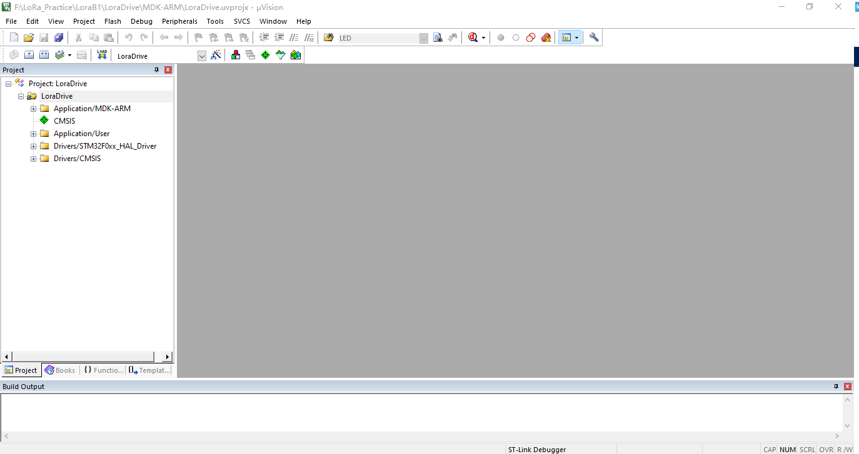859x454 pixels.
Task: Start the debug session icon
Action: pos(473,37)
